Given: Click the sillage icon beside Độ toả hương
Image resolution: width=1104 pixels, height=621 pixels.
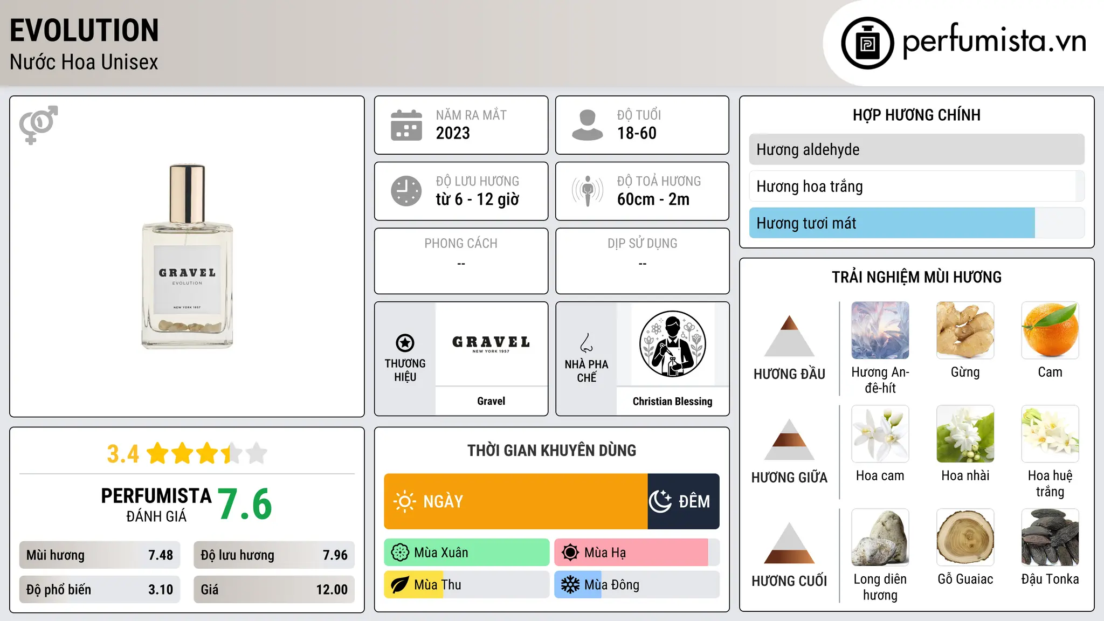Looking at the screenshot, I should [x=587, y=191].
